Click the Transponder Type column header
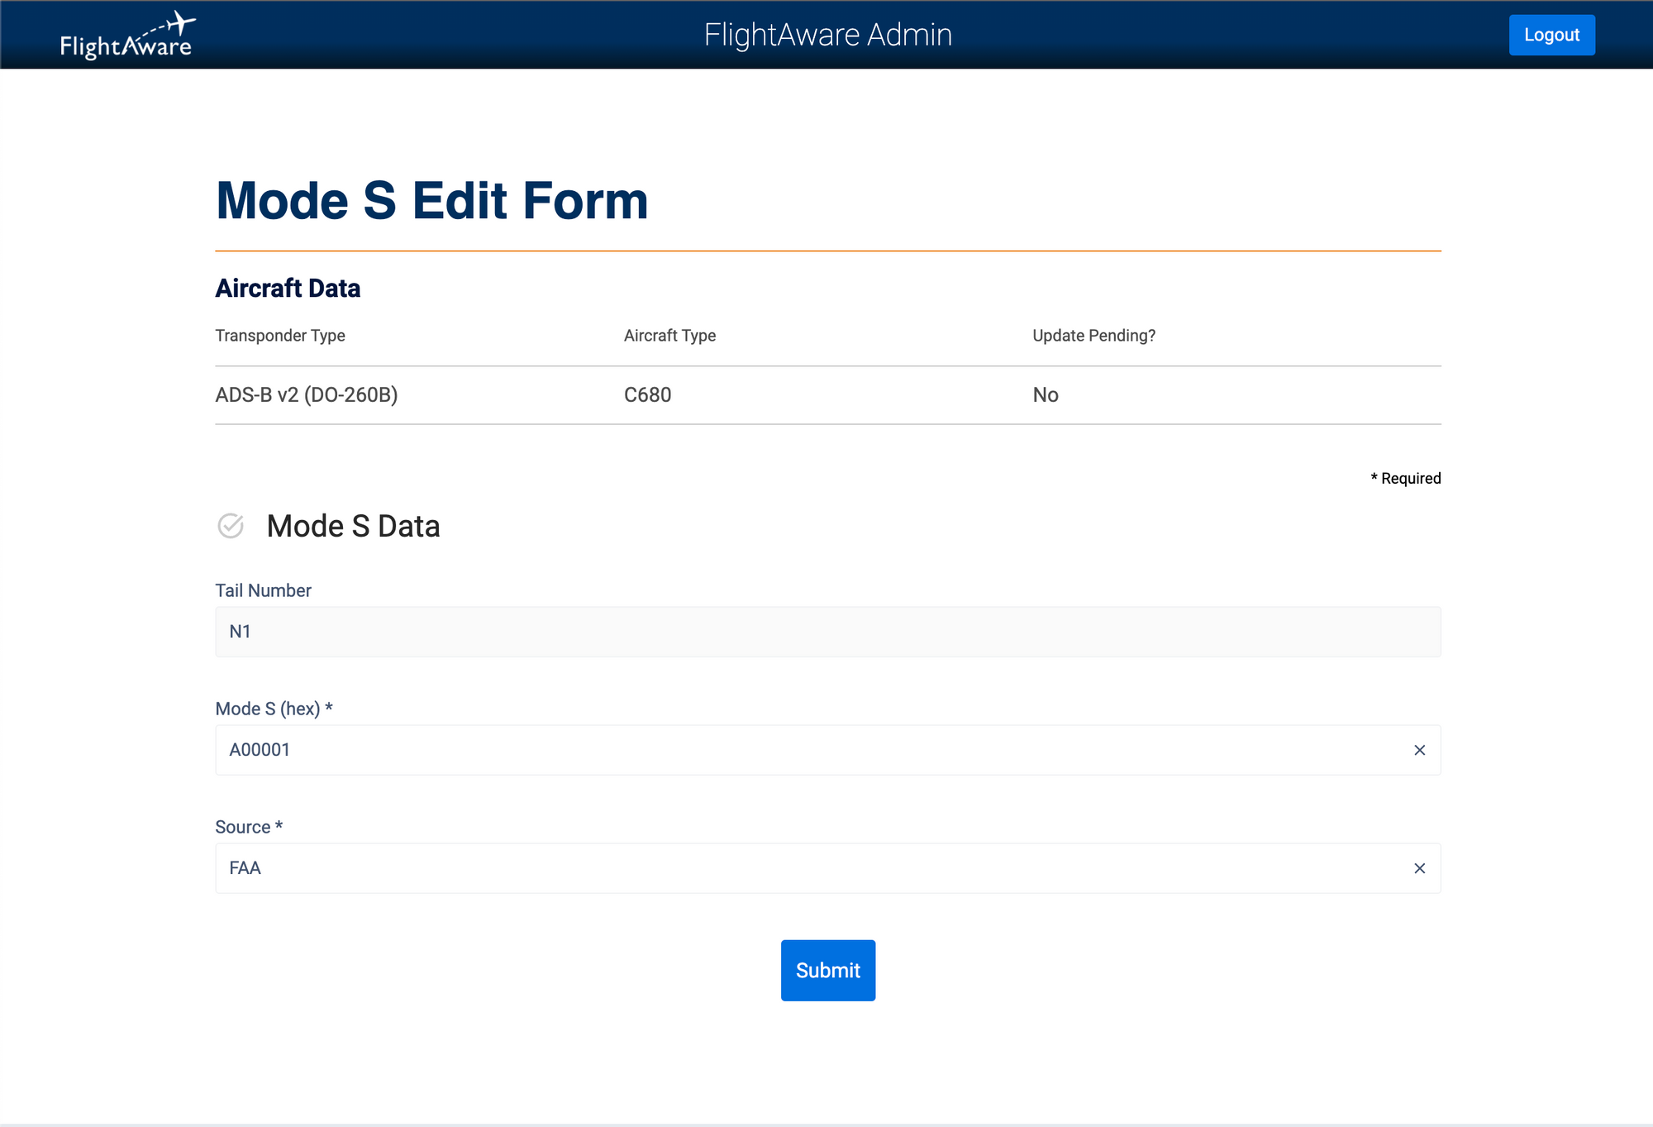The width and height of the screenshot is (1653, 1127). [280, 336]
